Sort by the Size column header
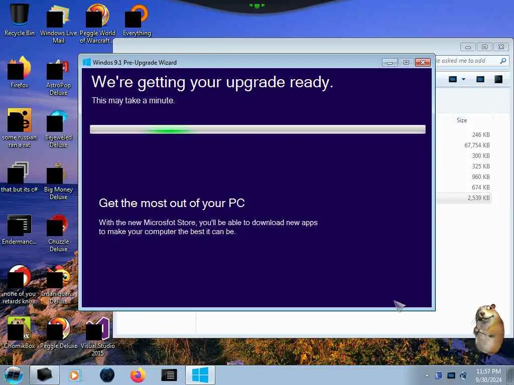Screen dimensions: 514x385 point(462,120)
